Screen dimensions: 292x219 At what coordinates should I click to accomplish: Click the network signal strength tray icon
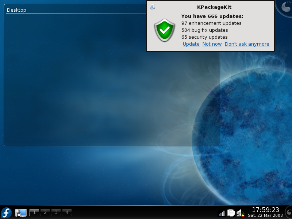222,213
